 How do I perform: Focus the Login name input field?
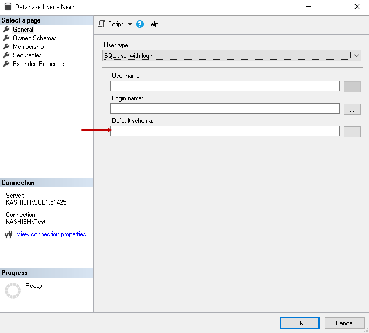click(x=225, y=108)
